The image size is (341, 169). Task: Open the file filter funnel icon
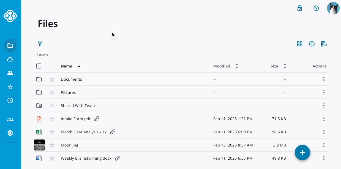pos(40,44)
